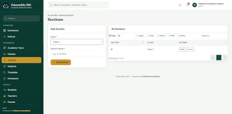The image size is (232, 114).
Task: Focus the Section Name input field
Action: point(77,54)
